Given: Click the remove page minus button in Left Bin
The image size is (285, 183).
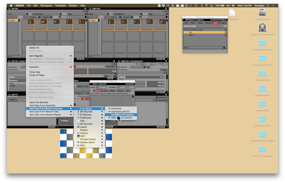Looking at the screenshot, I should pyautogui.click(x=11, y=56).
